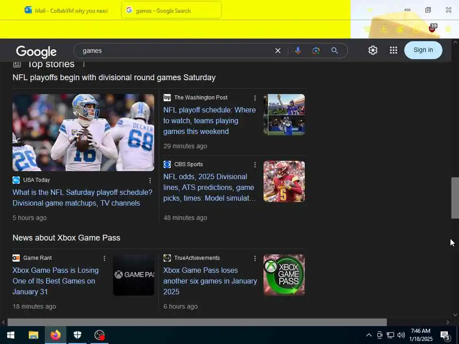
Task: Select Firefox in the taskbar
Action: click(55, 335)
